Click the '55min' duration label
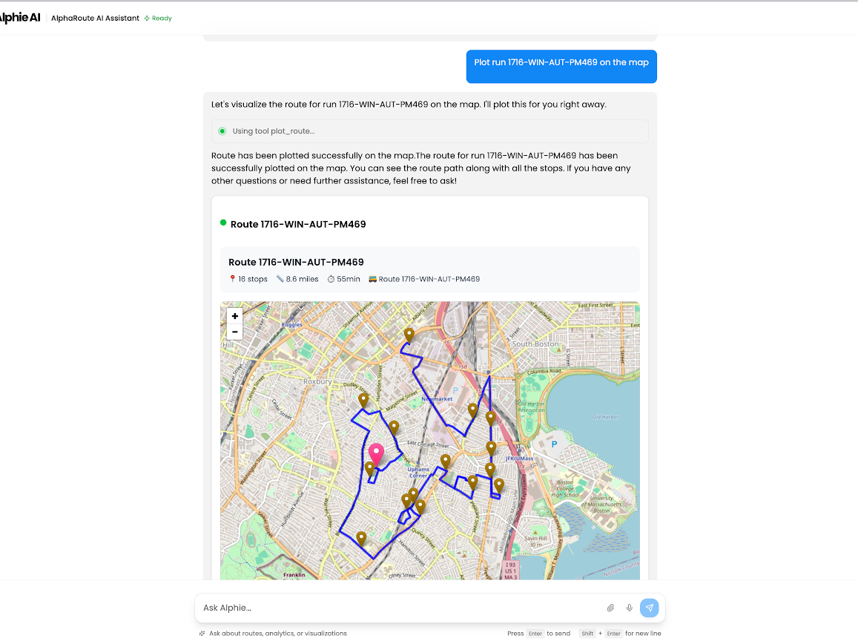858x644 pixels. click(x=343, y=279)
